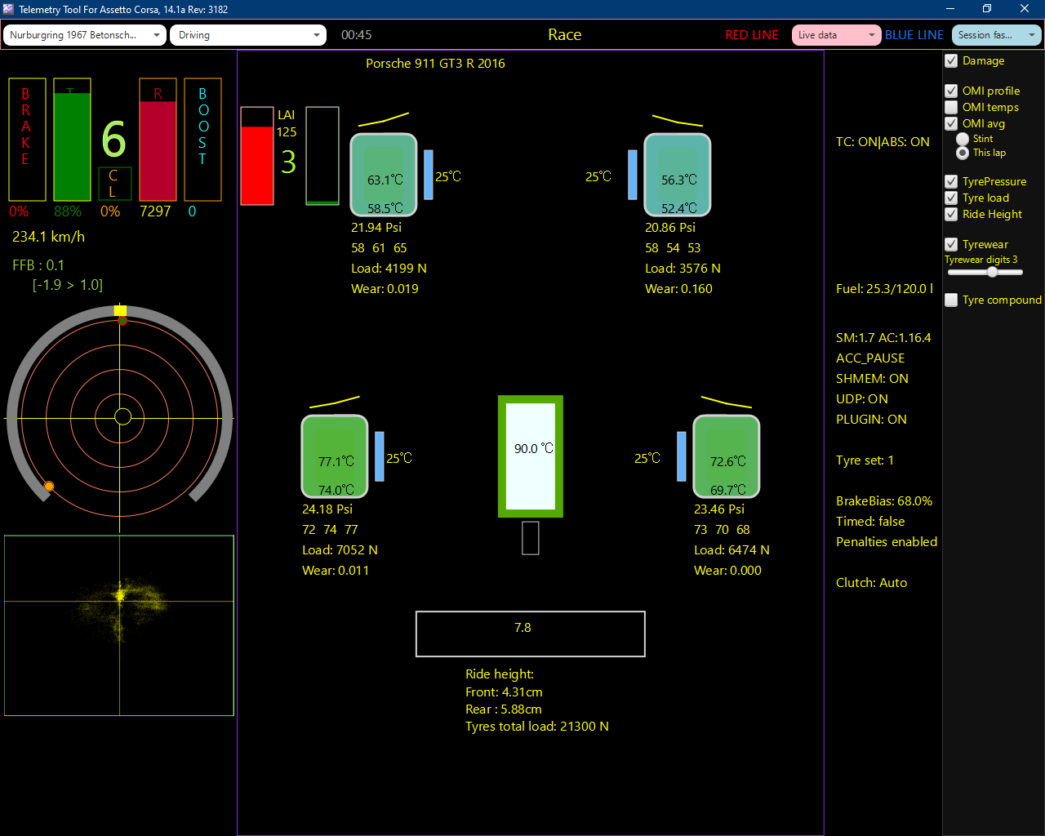
Task: Select the Stint radio button
Action: 963,140
